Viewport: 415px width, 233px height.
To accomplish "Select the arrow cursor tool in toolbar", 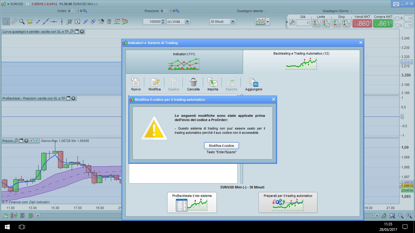I will click(6, 22).
